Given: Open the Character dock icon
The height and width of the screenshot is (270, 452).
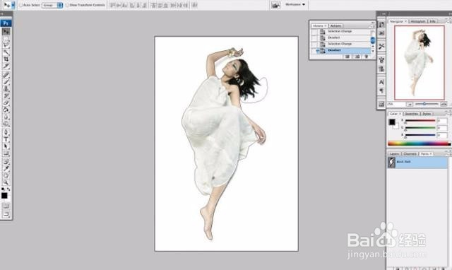Looking at the screenshot, I should [381, 82].
